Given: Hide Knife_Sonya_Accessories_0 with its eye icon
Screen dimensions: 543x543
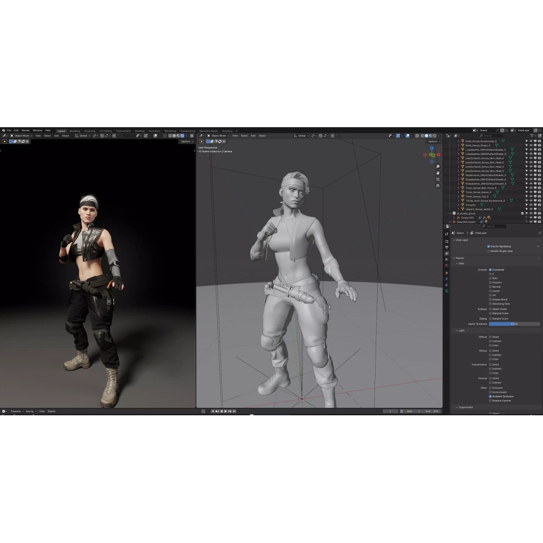Looking at the screenshot, I should coord(531,141).
